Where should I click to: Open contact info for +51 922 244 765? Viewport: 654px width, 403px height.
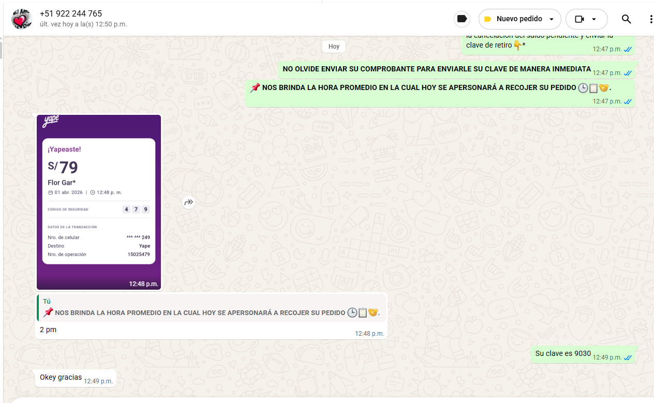coord(71,14)
